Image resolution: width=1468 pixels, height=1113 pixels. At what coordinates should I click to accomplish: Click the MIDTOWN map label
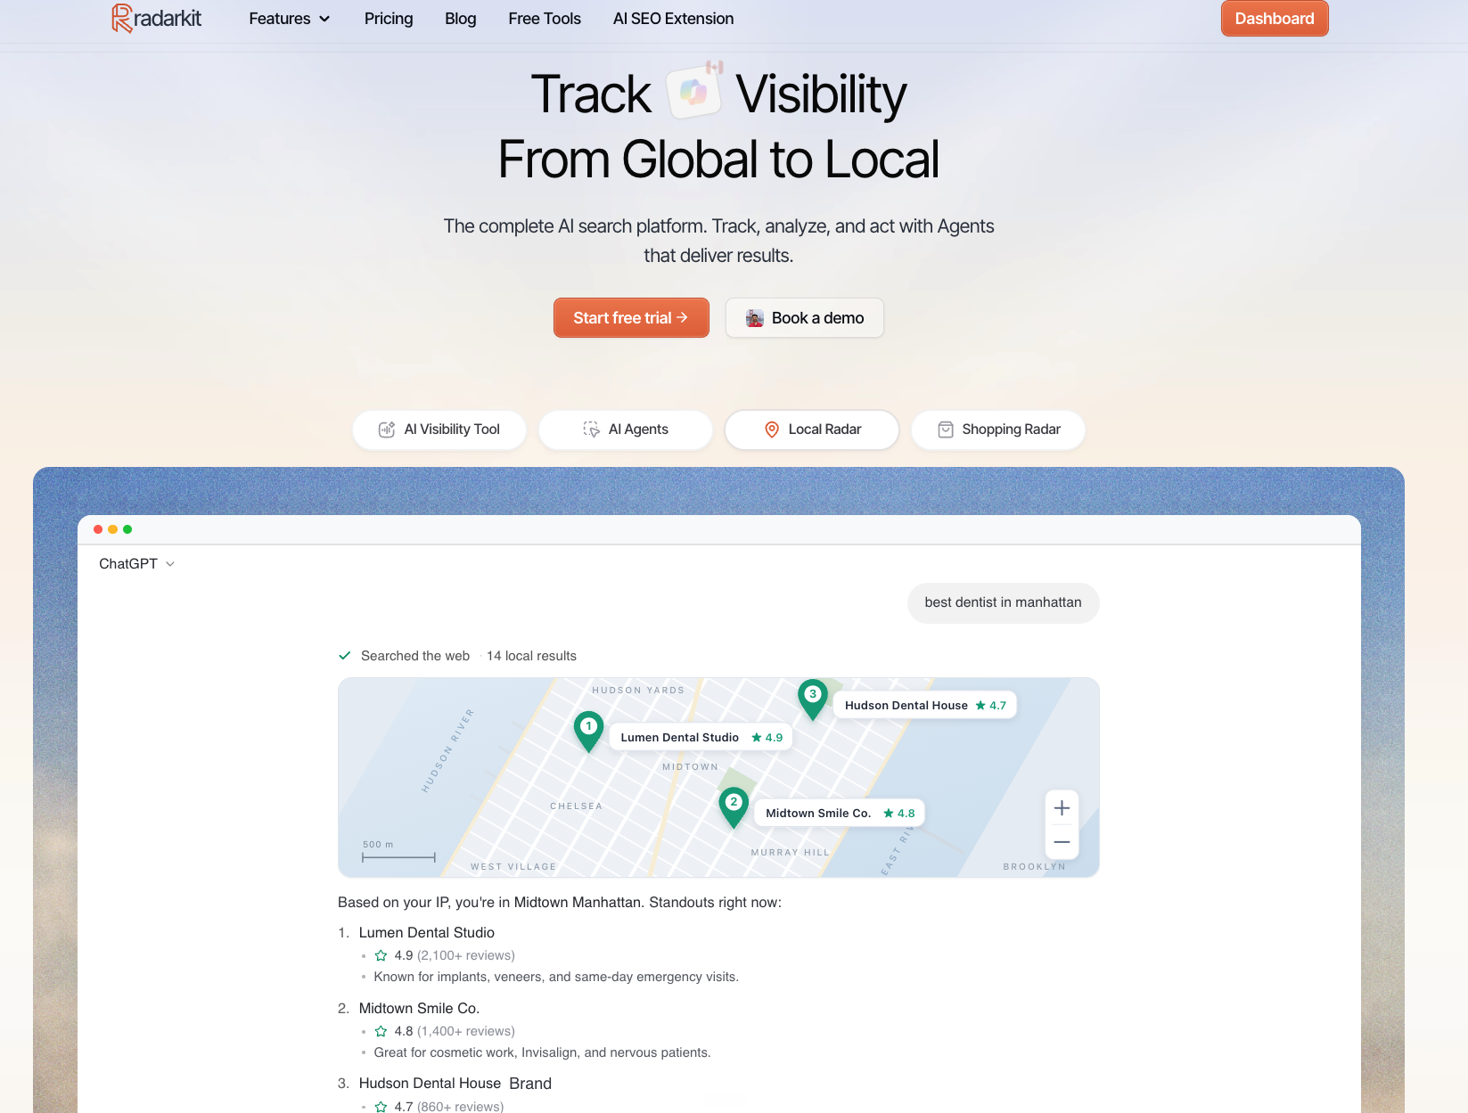coord(690,767)
